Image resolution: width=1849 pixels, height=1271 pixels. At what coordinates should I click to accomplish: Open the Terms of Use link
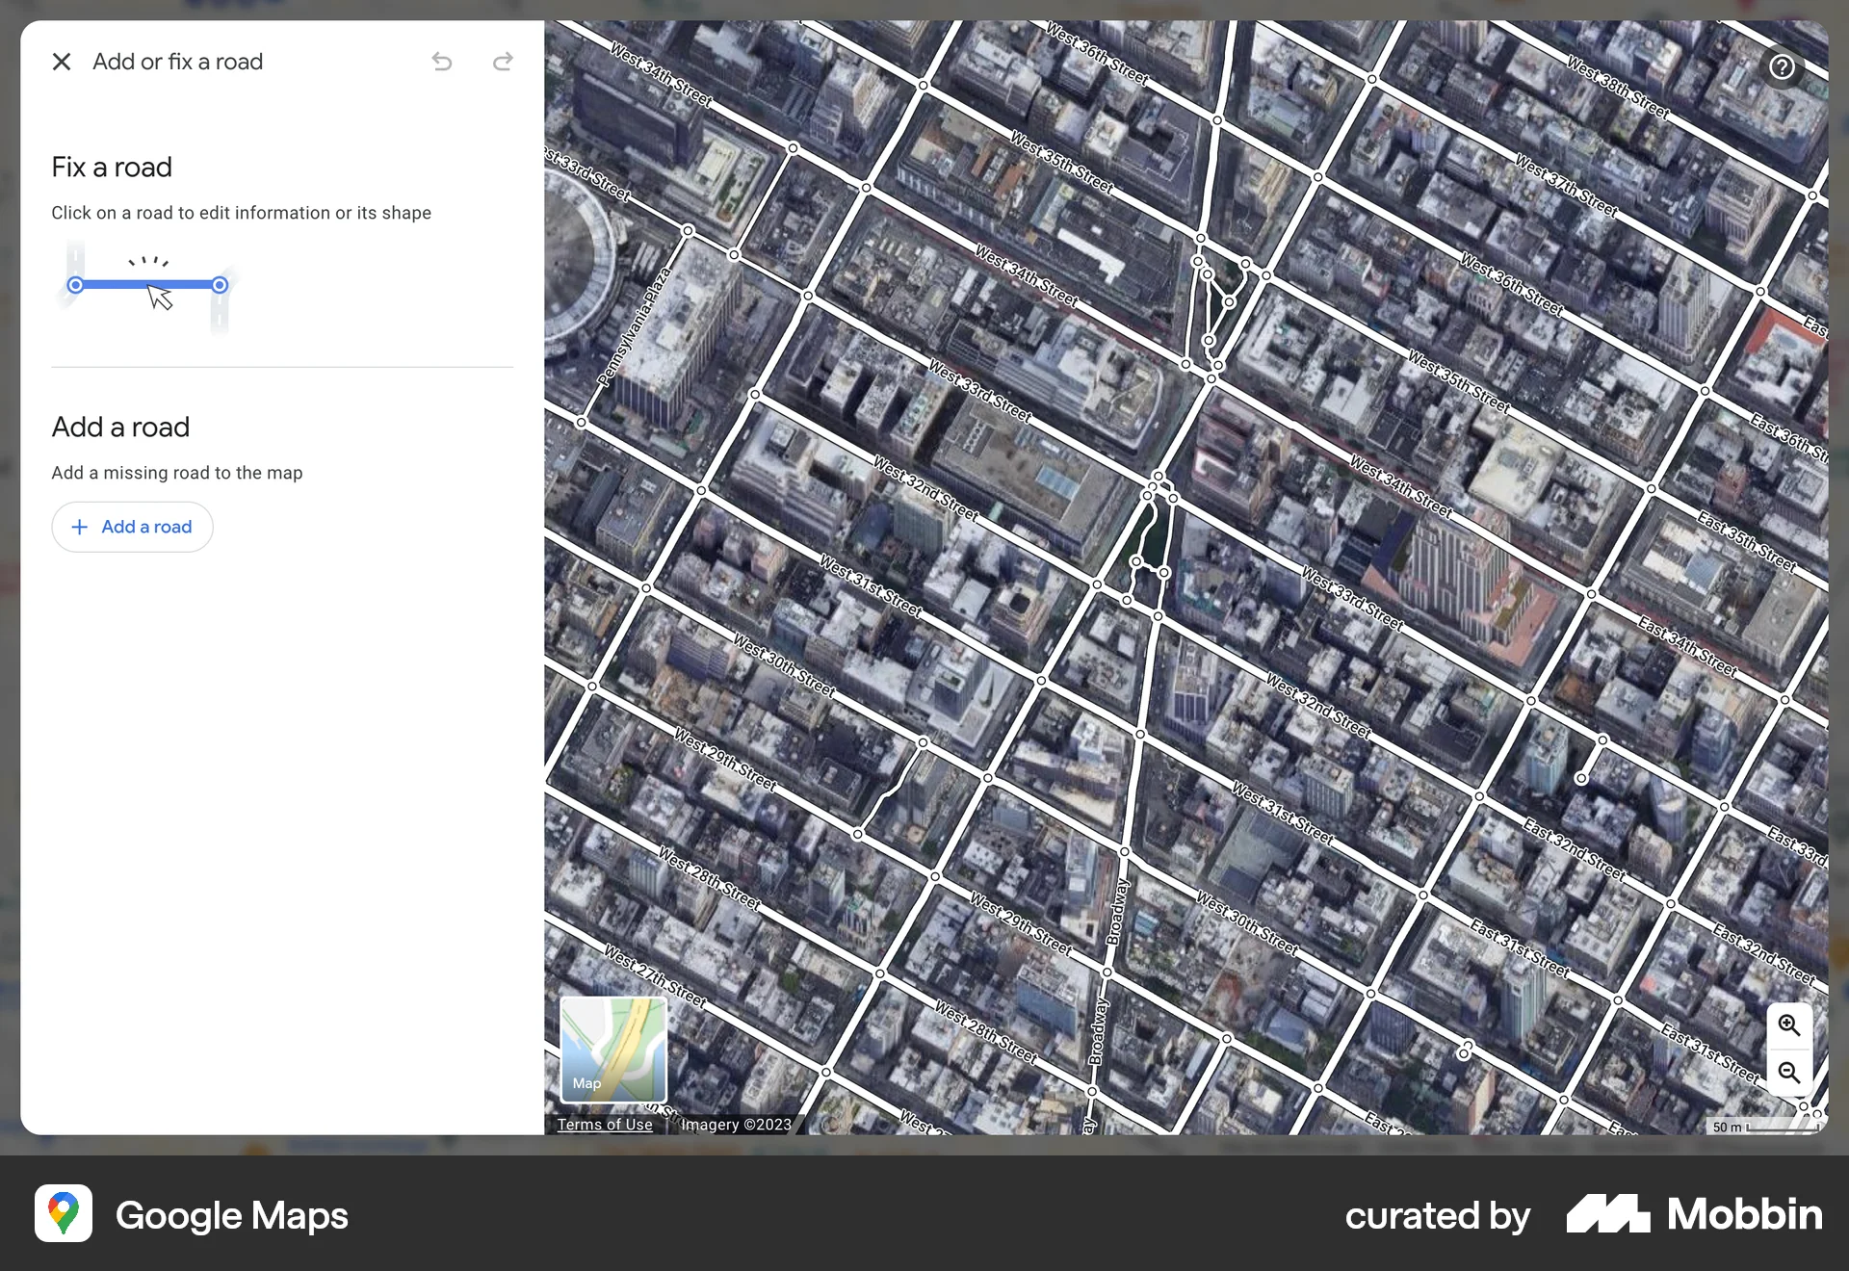point(604,1124)
